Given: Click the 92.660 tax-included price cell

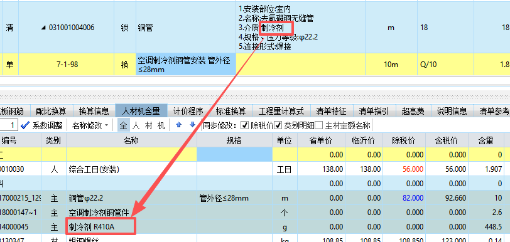Looking at the screenshot, I should [447, 198].
